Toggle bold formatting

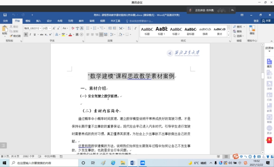click(x=26, y=35)
